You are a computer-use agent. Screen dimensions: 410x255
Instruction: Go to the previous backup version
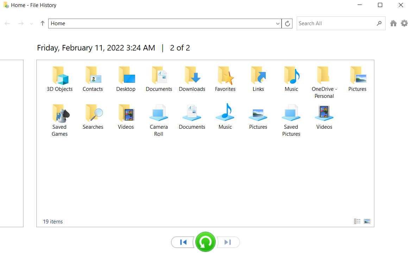pos(183,242)
